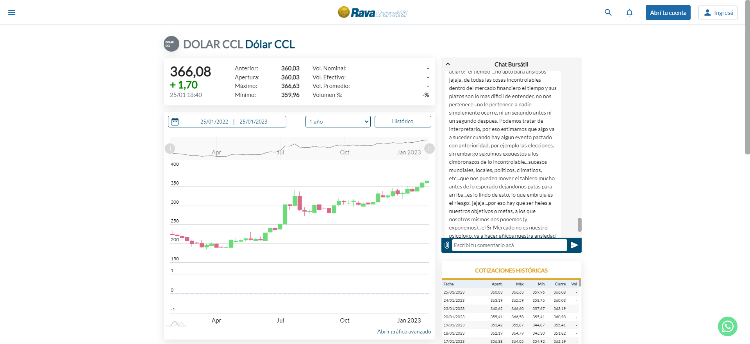Grab the left range slider handle
This screenshot has width=750, height=344.
170,149
